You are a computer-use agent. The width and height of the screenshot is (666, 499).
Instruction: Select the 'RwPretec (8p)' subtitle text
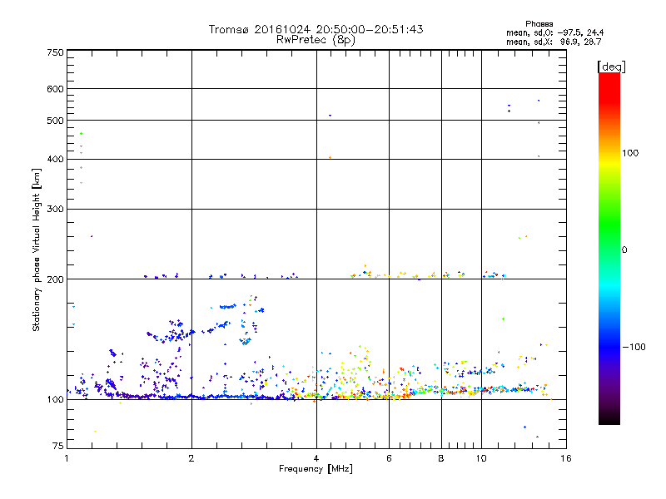[316, 40]
